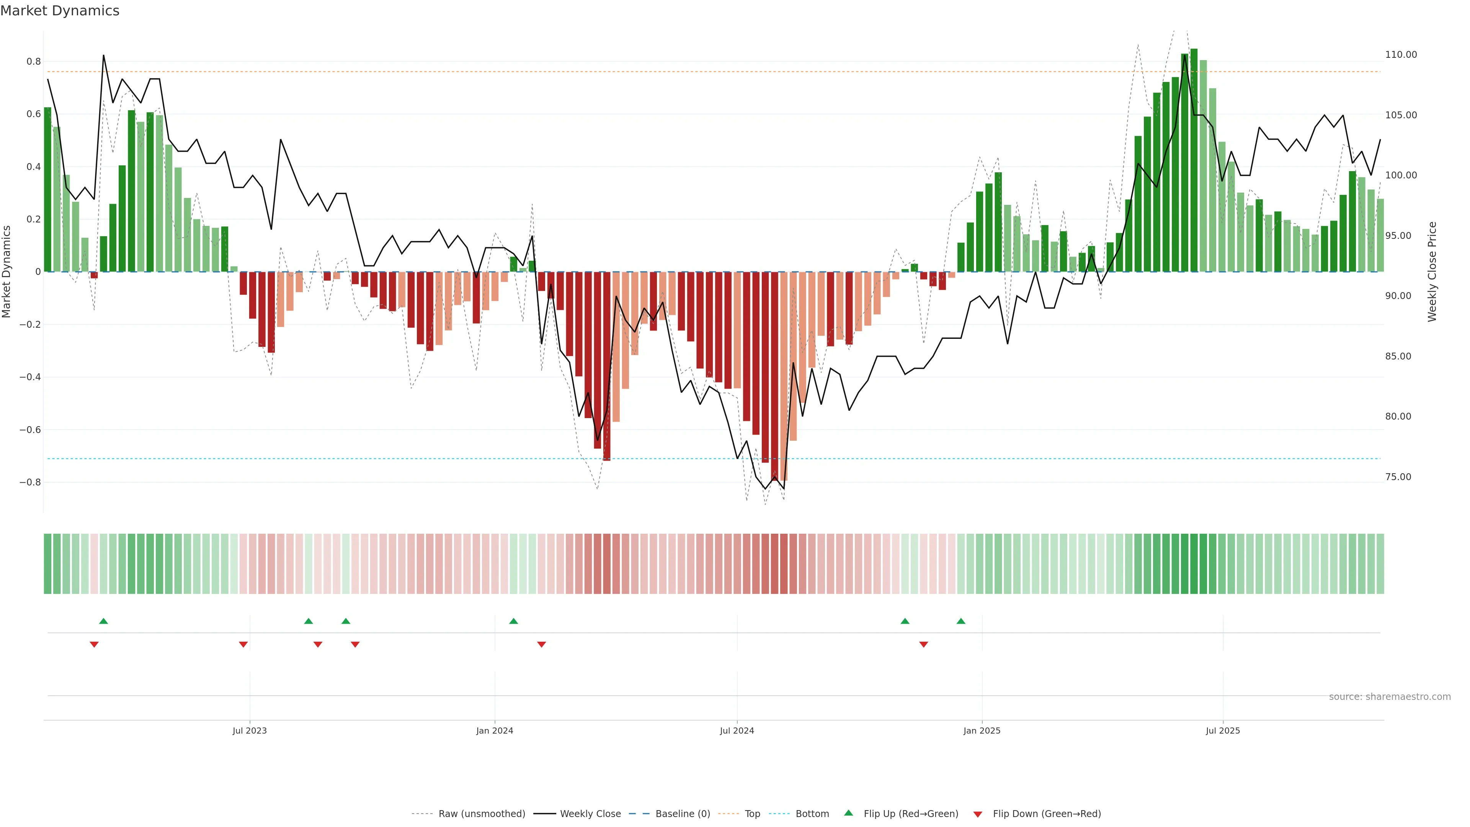Viewport: 1470px width, 827px height.
Task: Click the Jan 2025 x-axis label
Action: tap(982, 731)
